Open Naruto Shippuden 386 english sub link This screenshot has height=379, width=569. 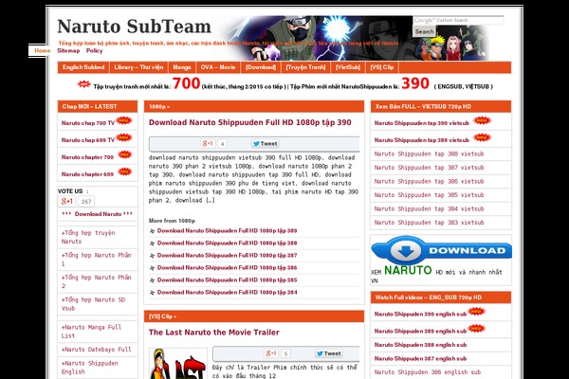click(x=428, y=372)
